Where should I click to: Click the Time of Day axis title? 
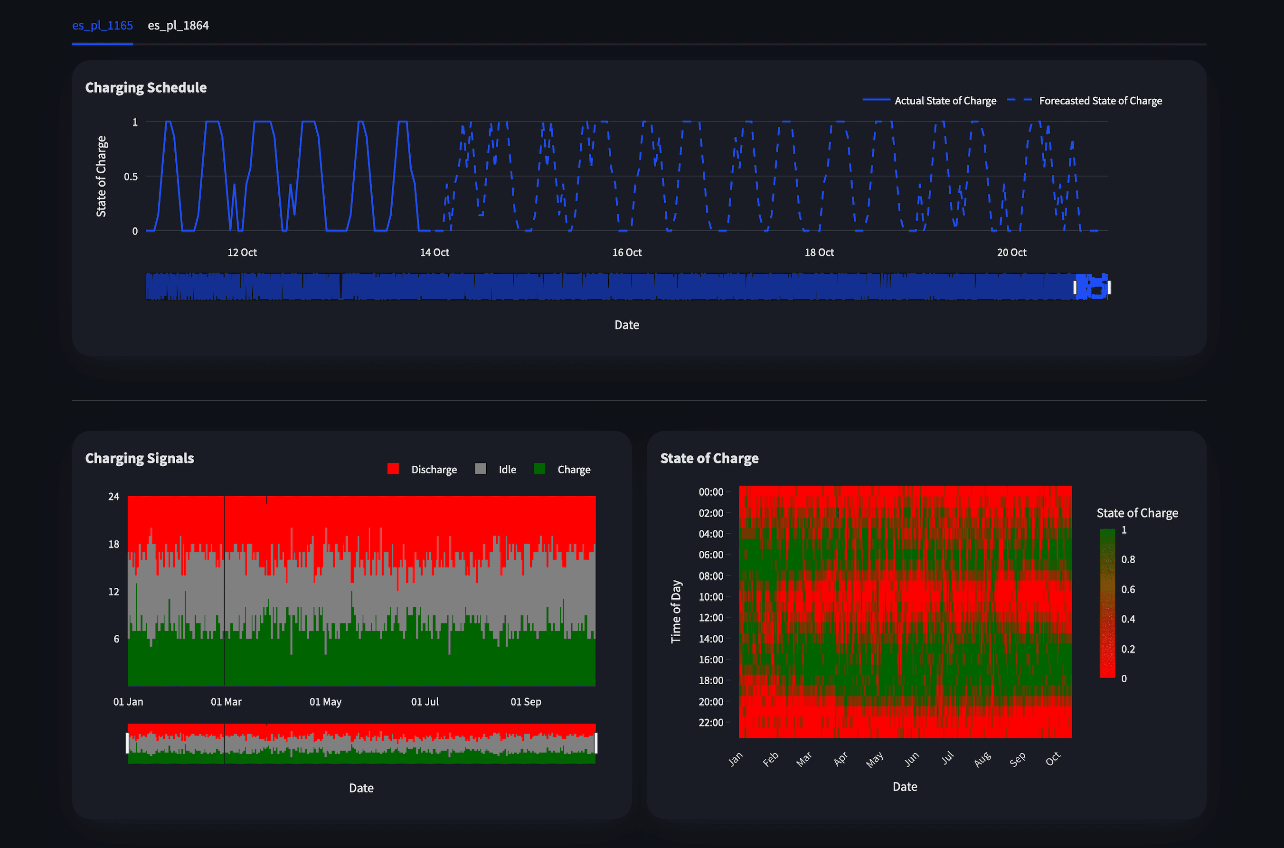(676, 611)
